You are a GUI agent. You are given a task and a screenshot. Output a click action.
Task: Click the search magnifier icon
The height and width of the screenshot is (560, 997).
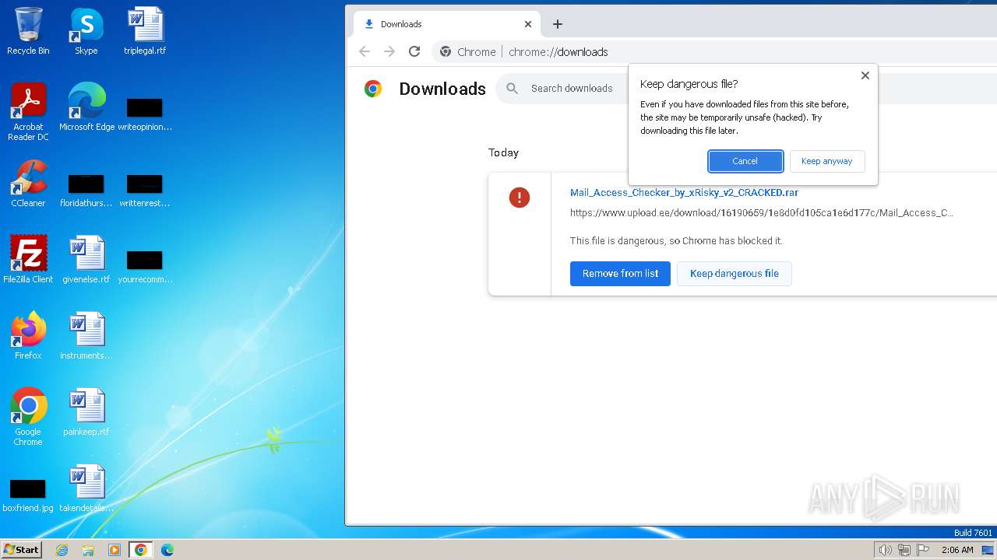pyautogui.click(x=513, y=89)
